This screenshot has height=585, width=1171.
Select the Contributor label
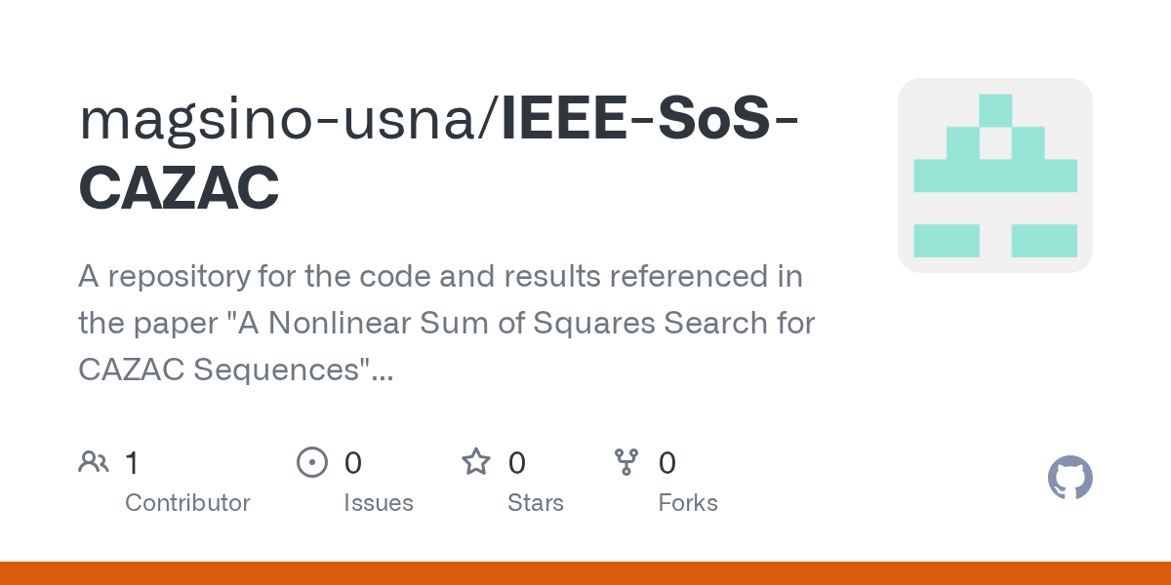(x=187, y=503)
